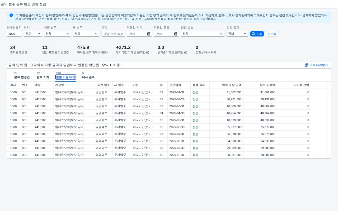Run the search with 조회 button
Screen dimensions: 338x211
click(257, 34)
